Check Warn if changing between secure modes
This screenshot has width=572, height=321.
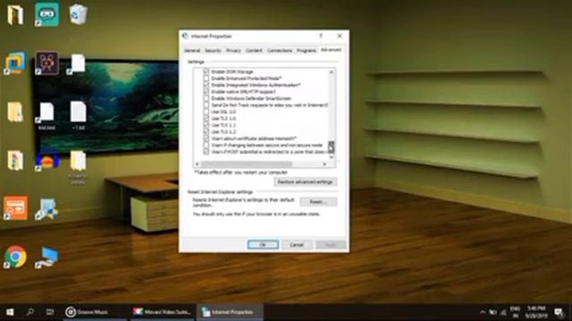click(206, 144)
